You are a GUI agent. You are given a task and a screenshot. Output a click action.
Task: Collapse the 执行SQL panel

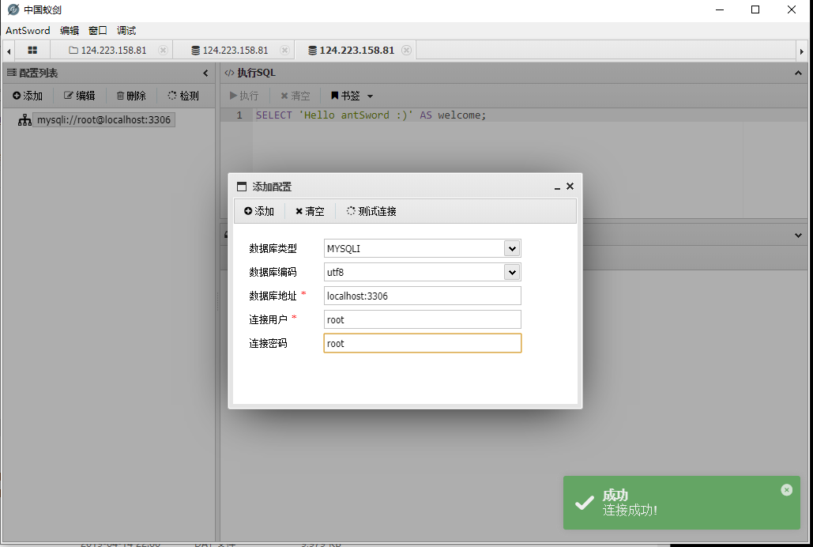798,74
